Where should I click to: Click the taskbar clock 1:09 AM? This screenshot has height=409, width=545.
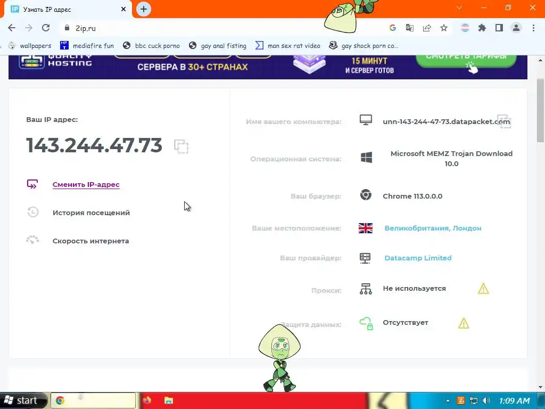515,400
